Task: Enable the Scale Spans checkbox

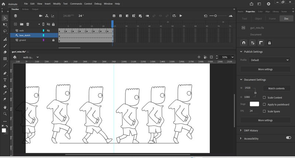Action: (x=264, y=111)
